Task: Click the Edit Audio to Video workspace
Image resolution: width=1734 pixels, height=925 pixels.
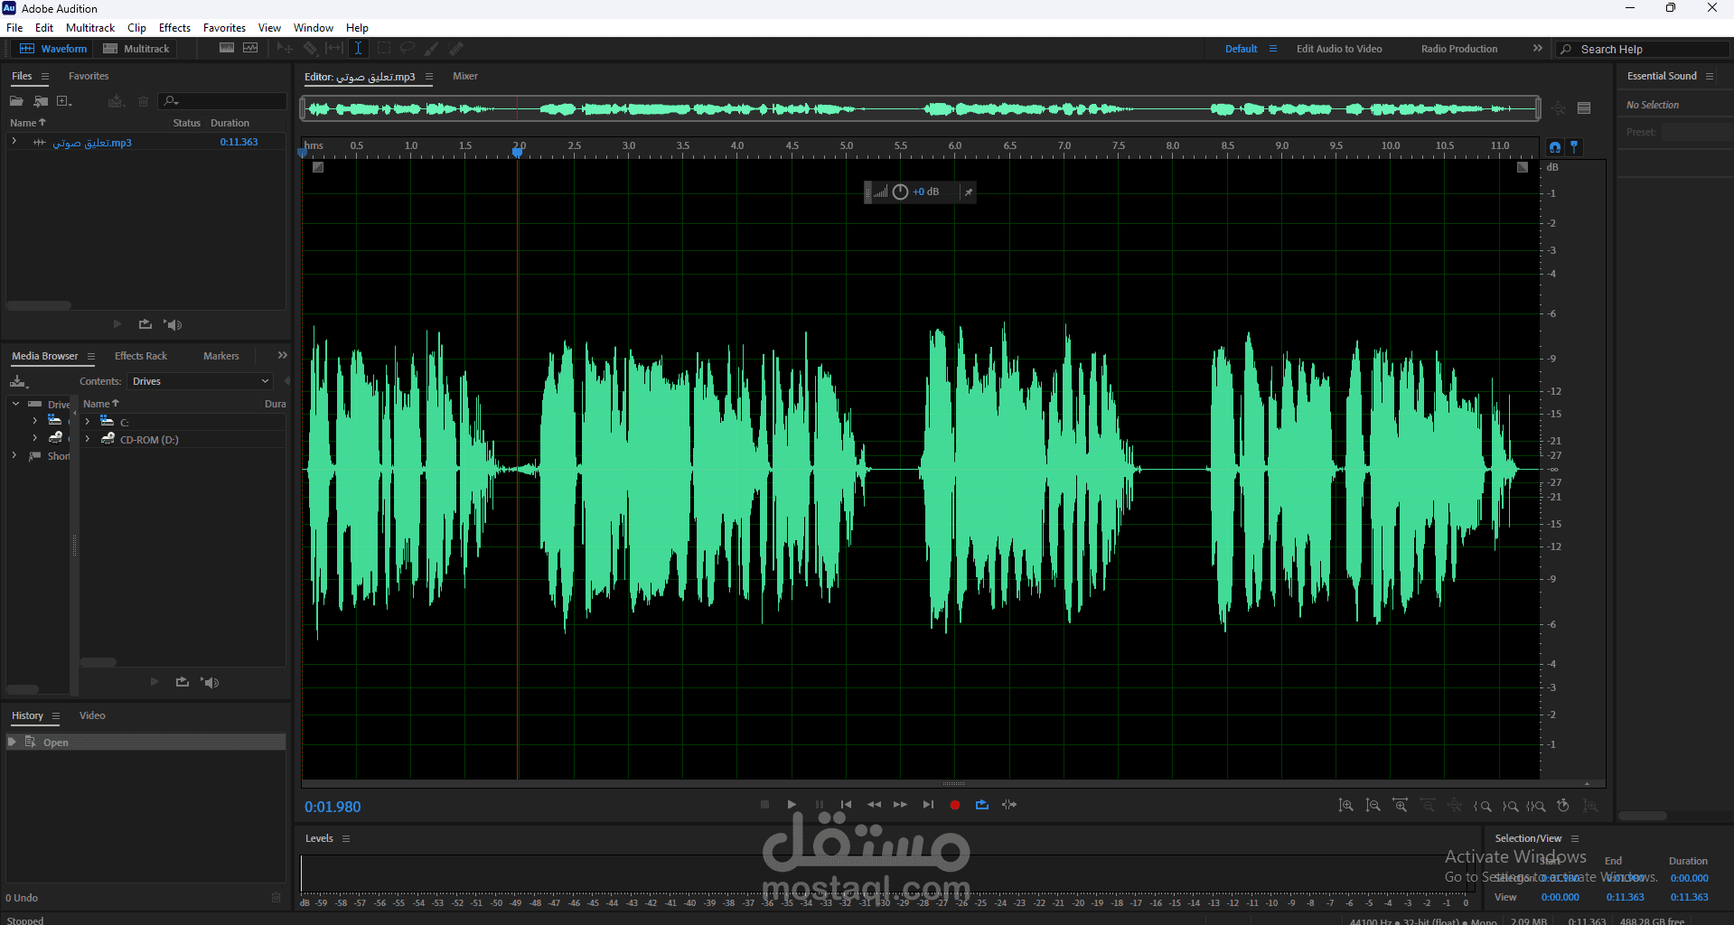Action: click(1339, 48)
